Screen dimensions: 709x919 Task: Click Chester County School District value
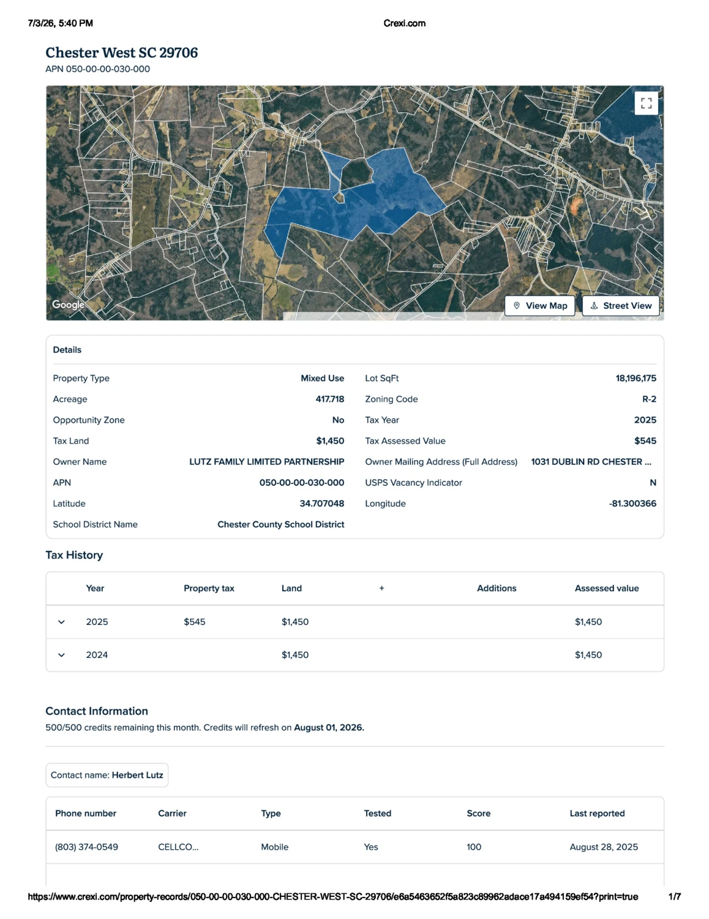pyautogui.click(x=280, y=524)
